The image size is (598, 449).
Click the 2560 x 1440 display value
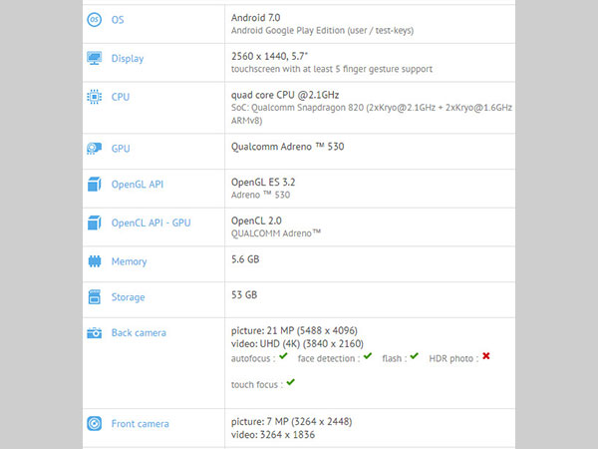(x=266, y=57)
